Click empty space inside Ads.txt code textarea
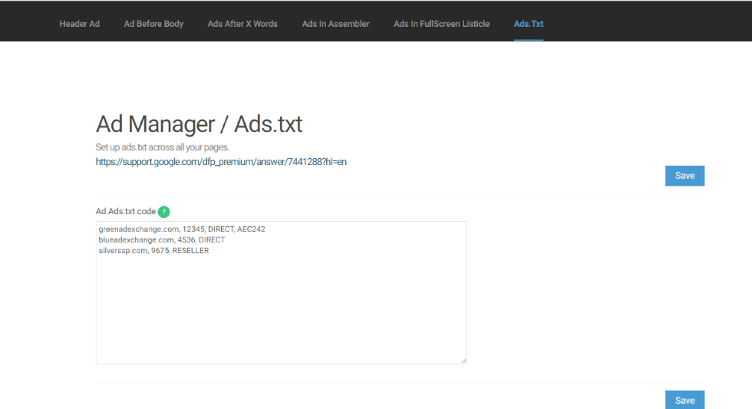 click(281, 315)
